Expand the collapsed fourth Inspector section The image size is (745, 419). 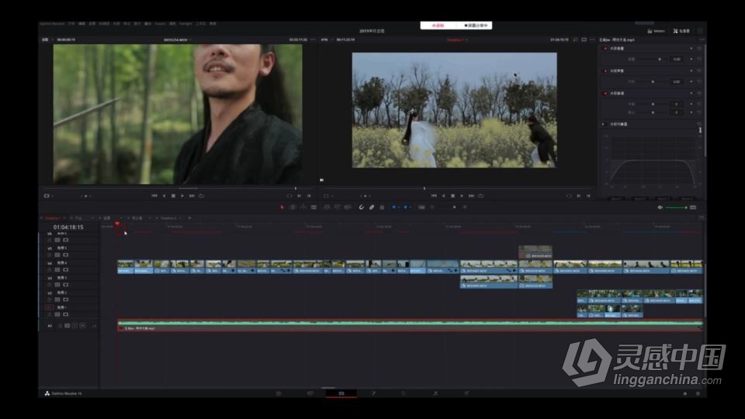click(x=604, y=124)
